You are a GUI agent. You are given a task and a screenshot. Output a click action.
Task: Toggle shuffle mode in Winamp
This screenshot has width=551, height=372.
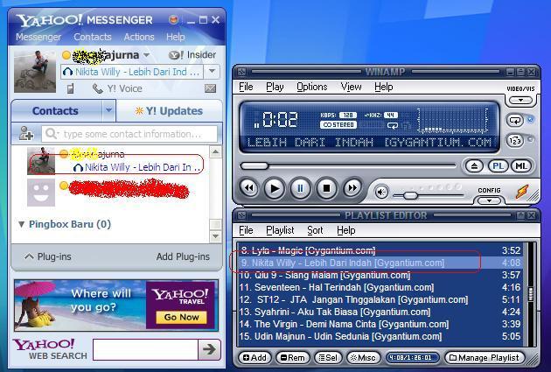coord(515,141)
